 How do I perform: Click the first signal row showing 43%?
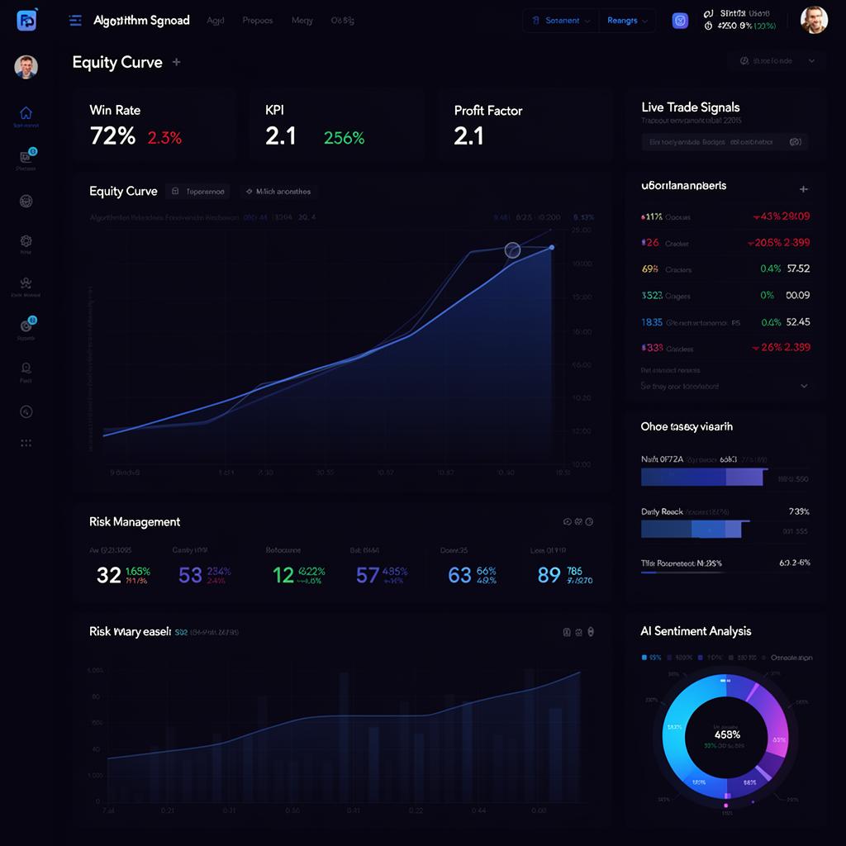725,216
